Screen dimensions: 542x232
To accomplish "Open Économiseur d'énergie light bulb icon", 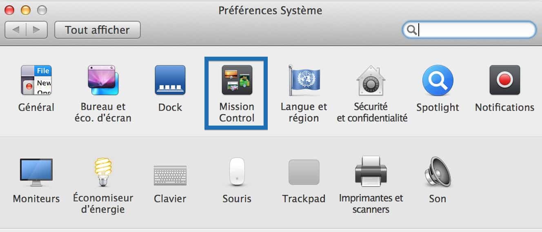I will pyautogui.click(x=103, y=172).
